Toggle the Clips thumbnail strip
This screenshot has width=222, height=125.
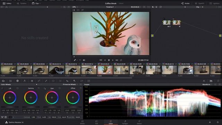coord(35,3)
